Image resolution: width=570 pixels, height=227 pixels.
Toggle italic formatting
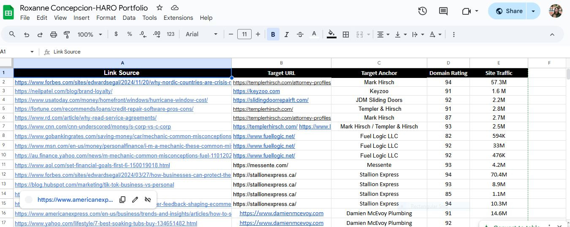pos(287,35)
